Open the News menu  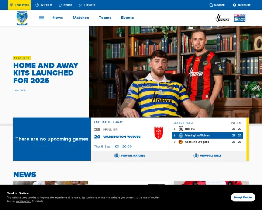(x=58, y=17)
